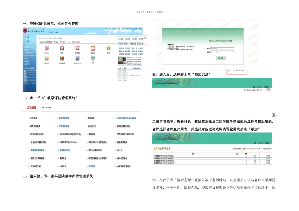Screen dimensions: 299x211
Task: Open the 合理化建议管理系统 link
Action: pos(38,142)
